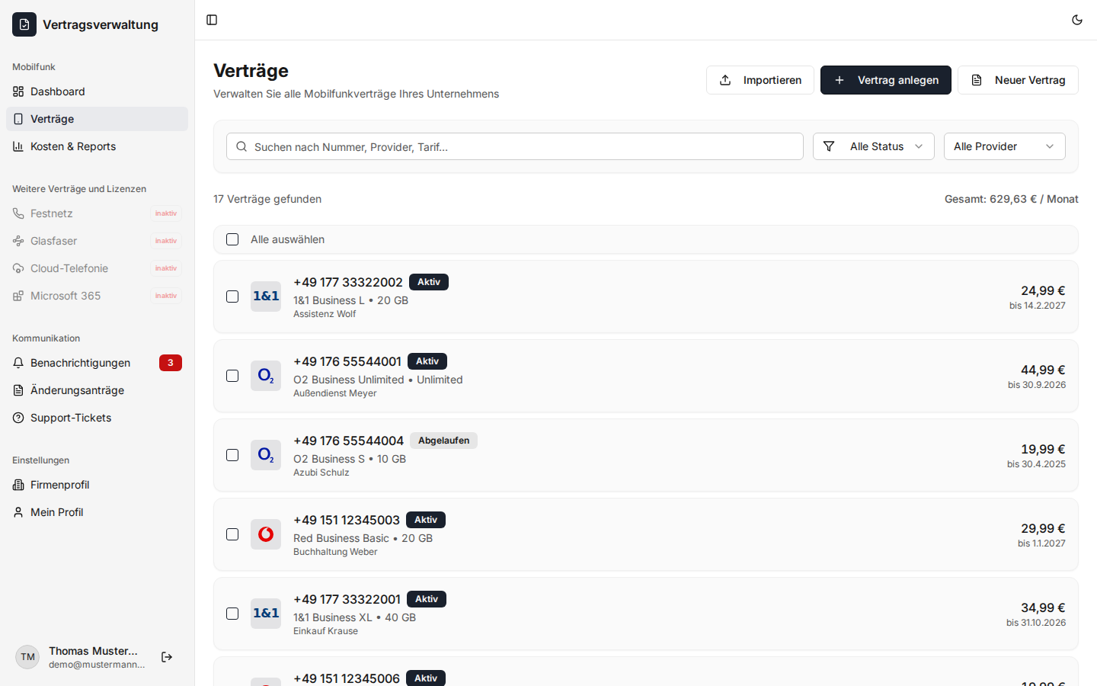Go to Änderungsanträge
Viewport: 1097px width, 686px height.
tap(97, 390)
